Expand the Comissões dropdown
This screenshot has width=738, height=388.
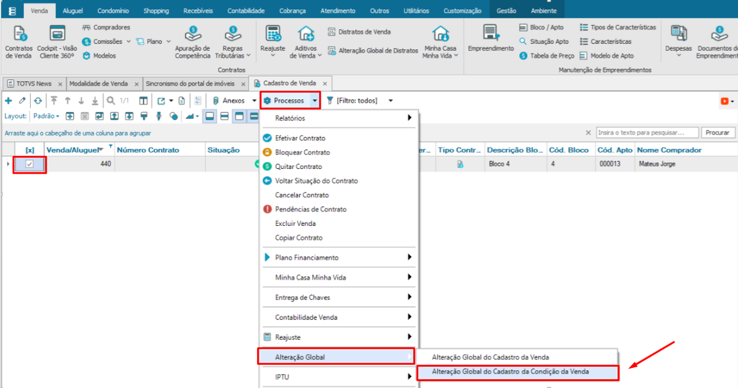[128, 41]
